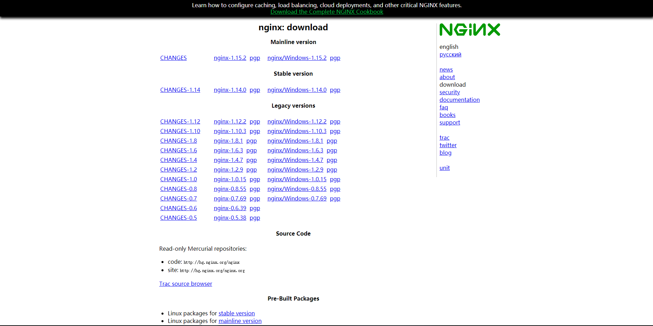Viewport: 653px width, 326px height.
Task: Open the pgp signature for nginx/Windows-1.15.2
Action: coord(335,58)
